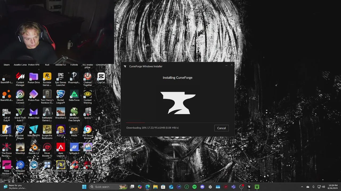The image size is (341, 191).
Task: Select Wreckfest 2 desktop icon
Action: tap(61, 114)
